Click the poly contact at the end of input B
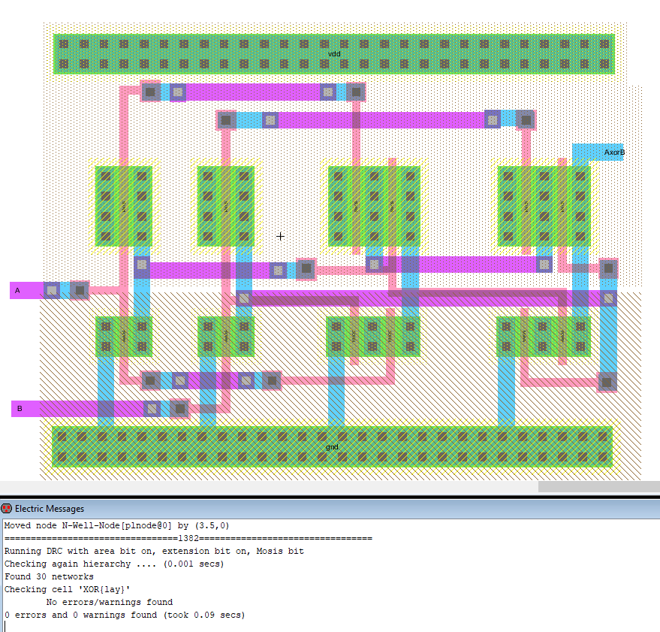 click(x=179, y=408)
